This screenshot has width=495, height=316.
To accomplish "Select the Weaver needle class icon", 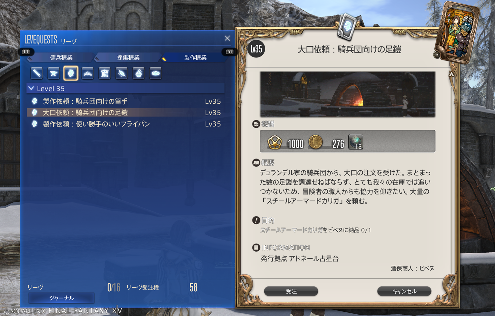I will pos(121,73).
